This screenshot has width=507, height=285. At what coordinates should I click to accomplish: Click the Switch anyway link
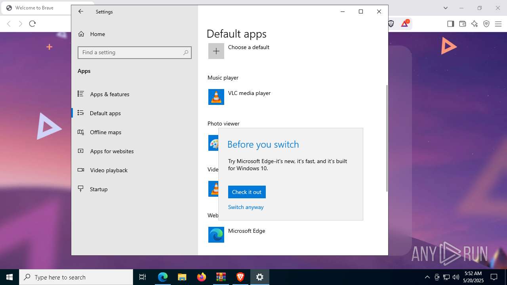(x=246, y=207)
